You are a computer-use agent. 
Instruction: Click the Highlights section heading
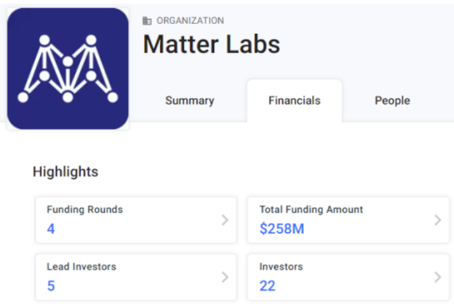coord(65,172)
